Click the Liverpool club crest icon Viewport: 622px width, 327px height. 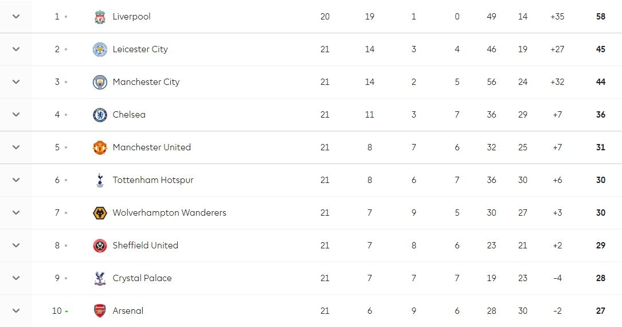coord(100,17)
